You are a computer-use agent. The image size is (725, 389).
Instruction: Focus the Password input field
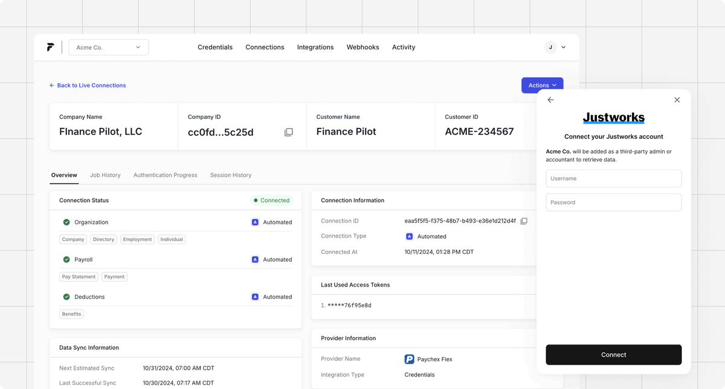[614, 203]
